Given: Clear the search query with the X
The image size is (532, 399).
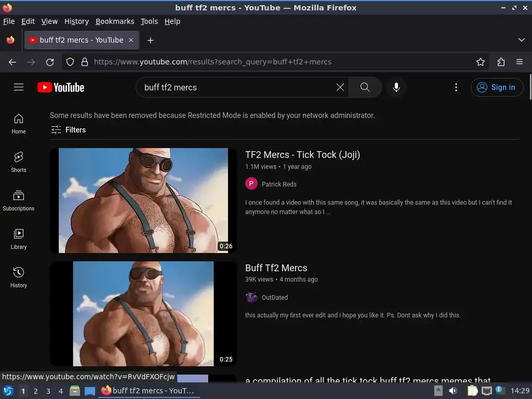Looking at the screenshot, I should [340, 87].
